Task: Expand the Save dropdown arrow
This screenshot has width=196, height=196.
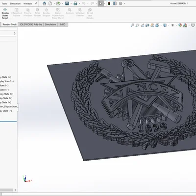Action: point(71,3)
